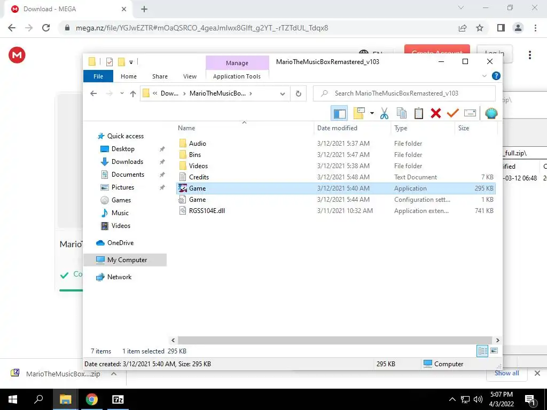This screenshot has height=410, width=547.
Task: Click the properties checkmark icon in title bar
Action: [109, 62]
